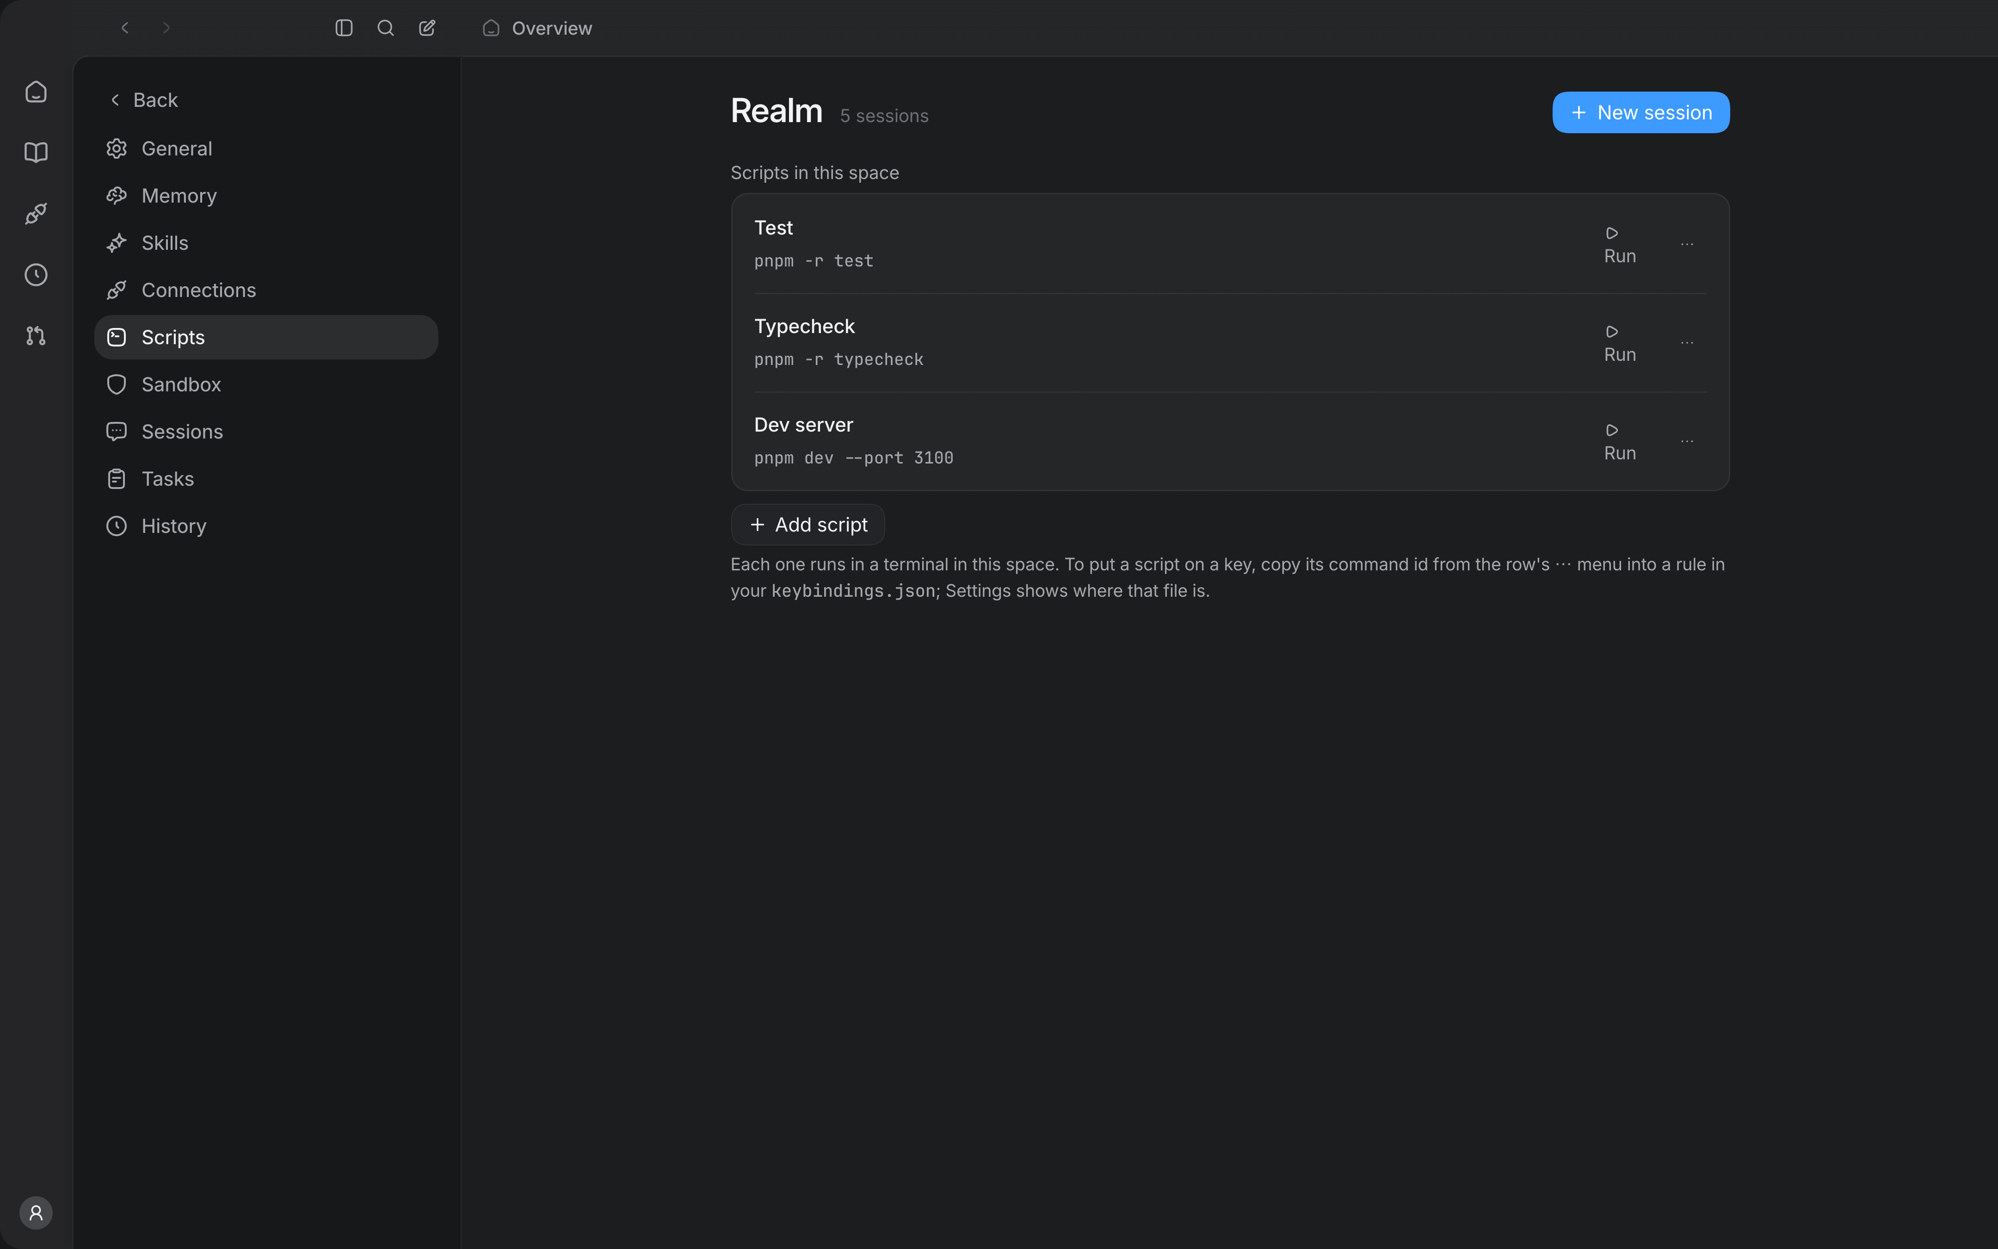Click the 'keybindings.json' text in help note
This screenshot has width=1998, height=1249.
[x=853, y=591]
